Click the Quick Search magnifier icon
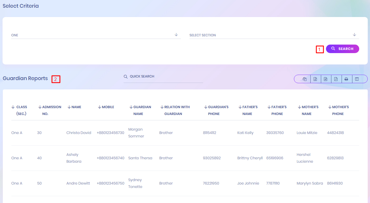Image resolution: width=370 pixels, height=203 pixels. coord(126,77)
